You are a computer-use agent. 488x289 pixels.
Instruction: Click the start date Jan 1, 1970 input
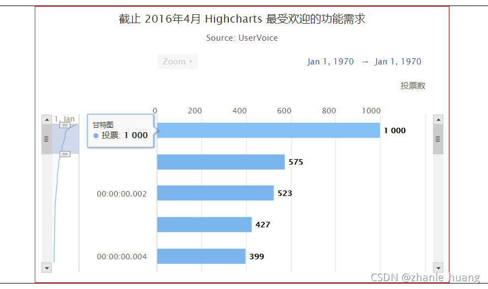330,62
